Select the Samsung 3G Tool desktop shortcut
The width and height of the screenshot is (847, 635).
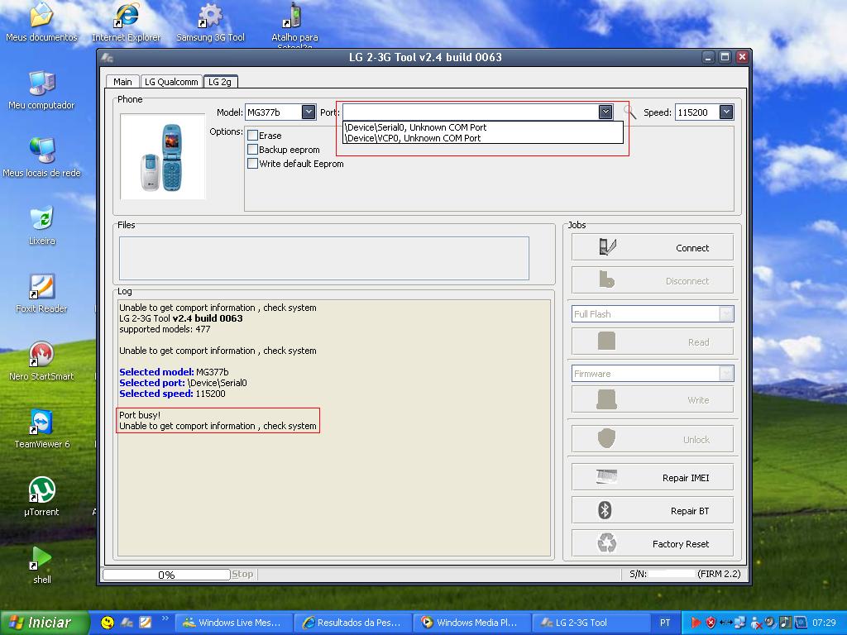tap(210, 21)
